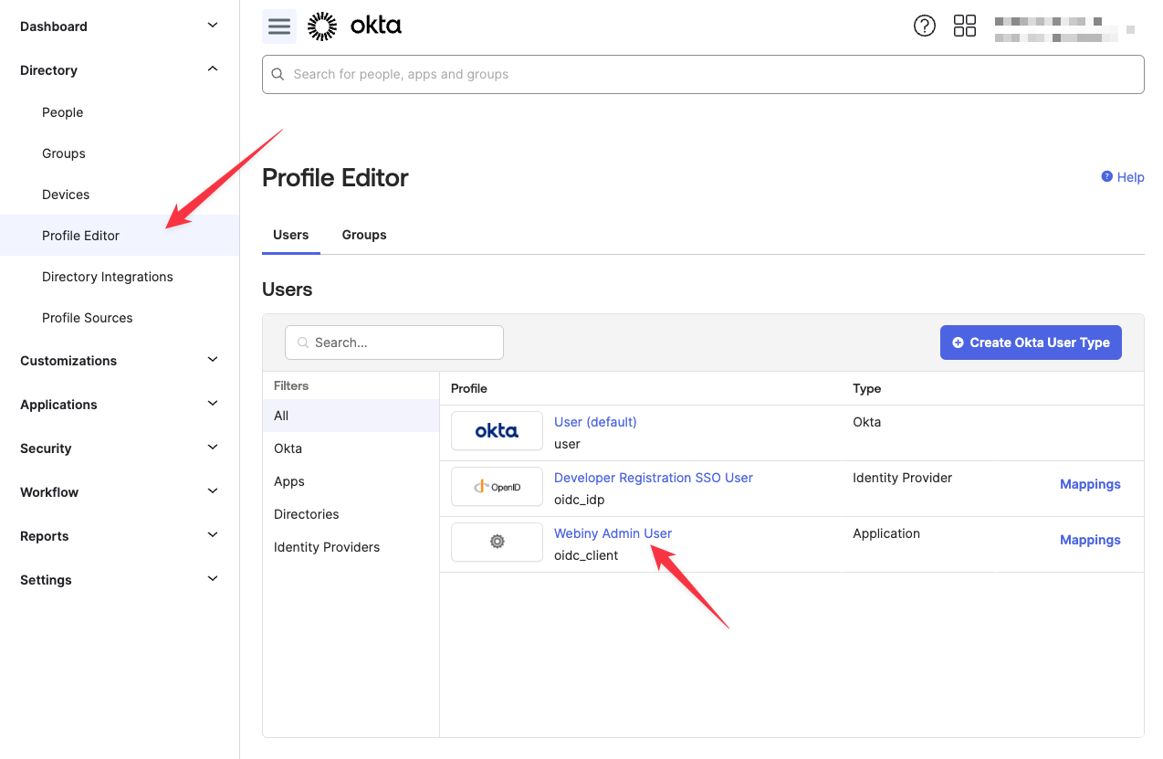Click the OpenID profile logo

497,487
